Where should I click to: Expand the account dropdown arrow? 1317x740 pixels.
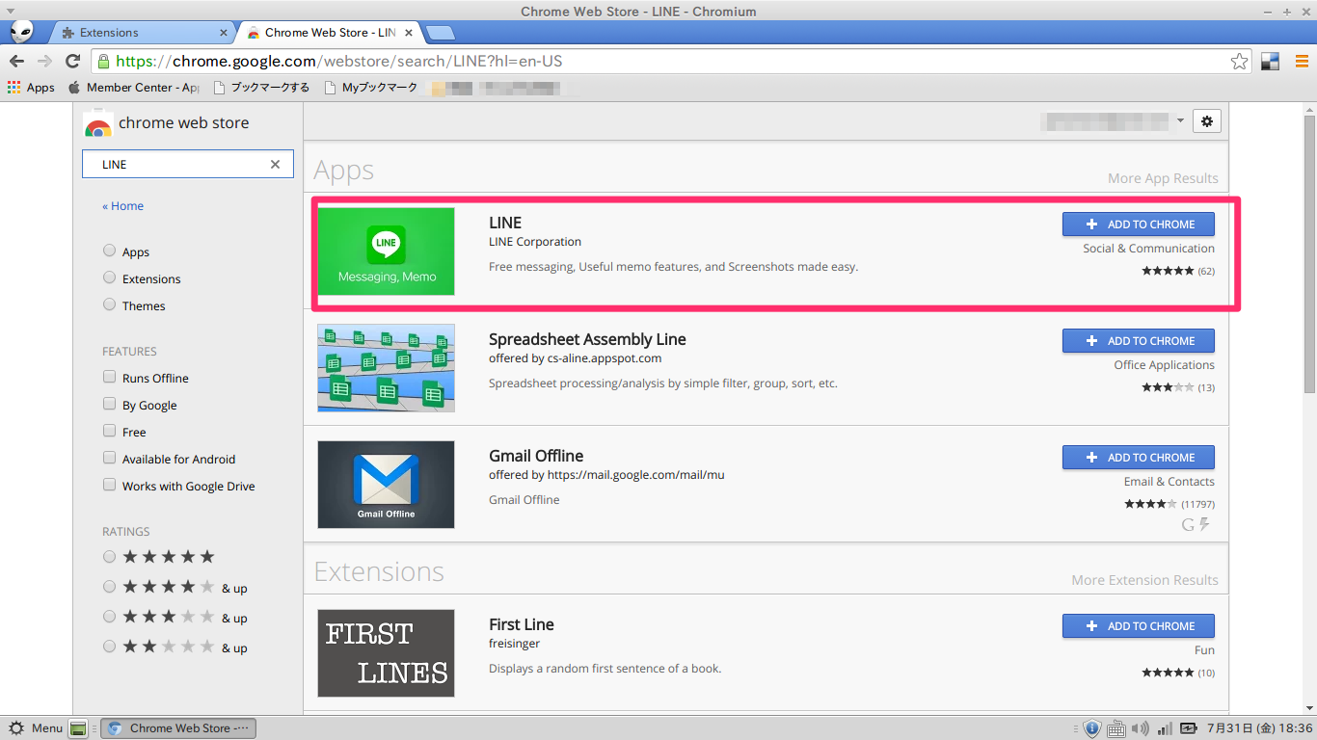[1180, 121]
